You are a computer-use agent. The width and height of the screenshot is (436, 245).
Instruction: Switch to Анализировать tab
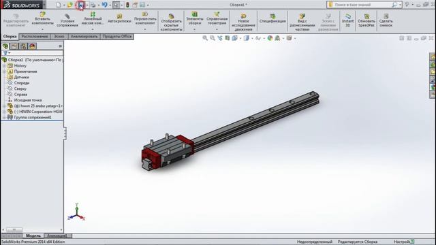pos(84,36)
